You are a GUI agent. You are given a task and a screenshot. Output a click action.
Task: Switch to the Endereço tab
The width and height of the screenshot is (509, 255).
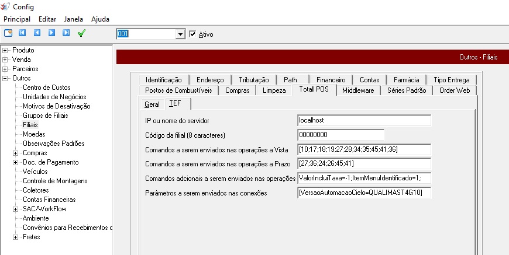coord(210,80)
